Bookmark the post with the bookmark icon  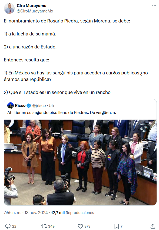tap(117, 226)
